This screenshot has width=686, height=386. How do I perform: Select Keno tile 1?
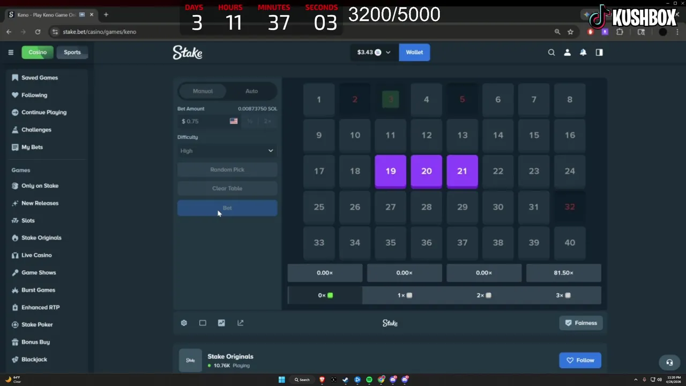click(x=319, y=100)
